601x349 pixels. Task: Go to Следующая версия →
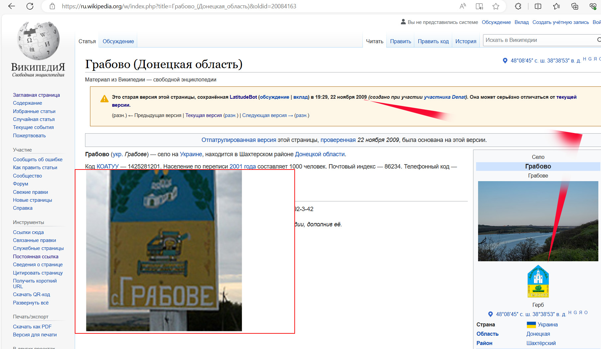[x=267, y=115]
